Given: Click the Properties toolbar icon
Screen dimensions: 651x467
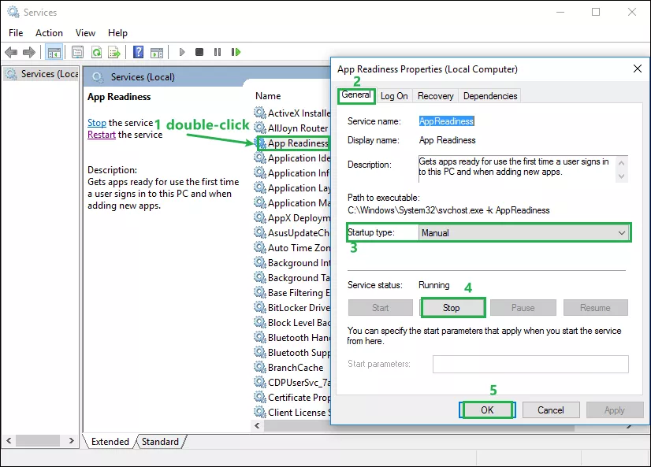Looking at the screenshot, I should point(77,52).
